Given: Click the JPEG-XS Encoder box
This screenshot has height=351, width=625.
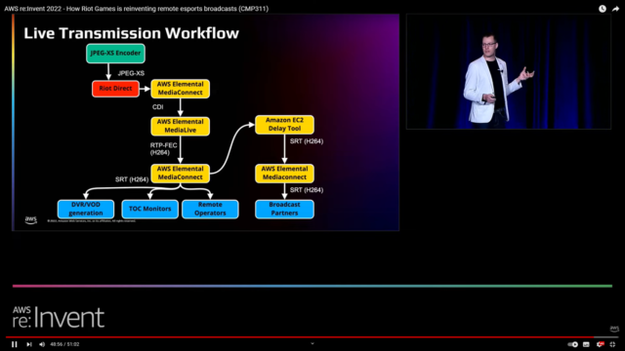Looking at the screenshot, I should [115, 54].
